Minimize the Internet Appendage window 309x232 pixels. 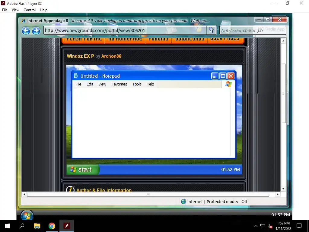pyautogui.click(x=259, y=19)
